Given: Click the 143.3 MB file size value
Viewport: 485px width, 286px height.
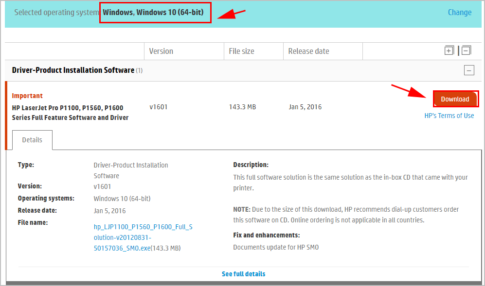Looking at the screenshot, I should tap(242, 107).
